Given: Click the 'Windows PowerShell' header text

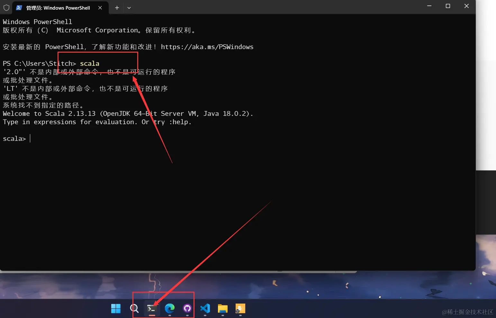Looking at the screenshot, I should (x=37, y=22).
